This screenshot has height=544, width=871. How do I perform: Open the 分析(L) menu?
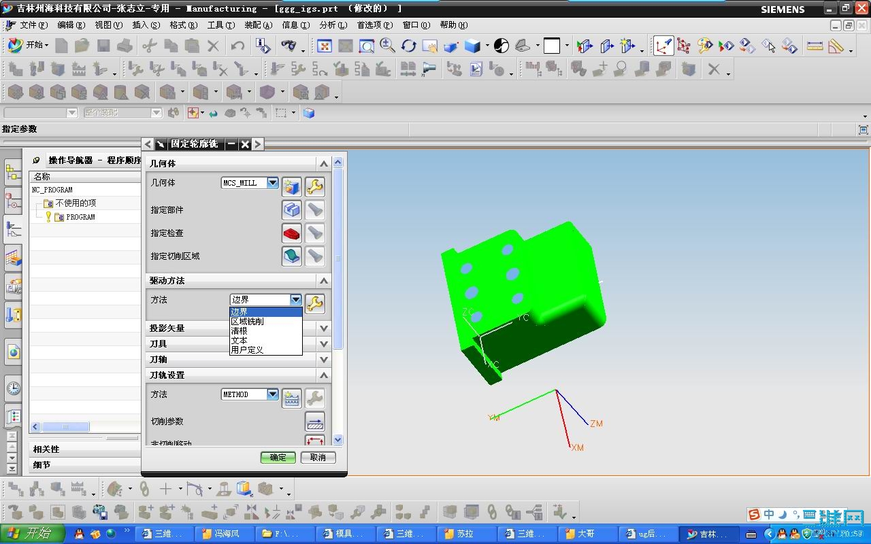[x=333, y=25]
